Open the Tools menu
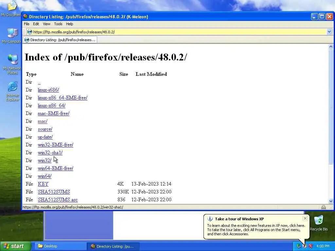 [x=58, y=24]
